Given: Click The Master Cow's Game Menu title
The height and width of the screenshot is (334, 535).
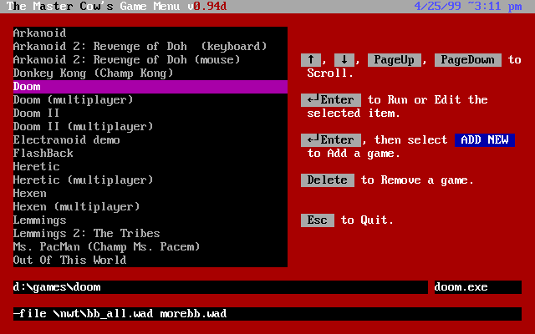Looking at the screenshot, I should 93,6.
